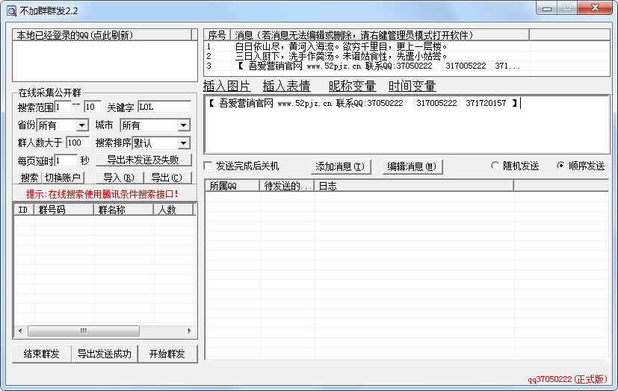Click the 插入图片 link
618x391 pixels.
click(x=226, y=86)
